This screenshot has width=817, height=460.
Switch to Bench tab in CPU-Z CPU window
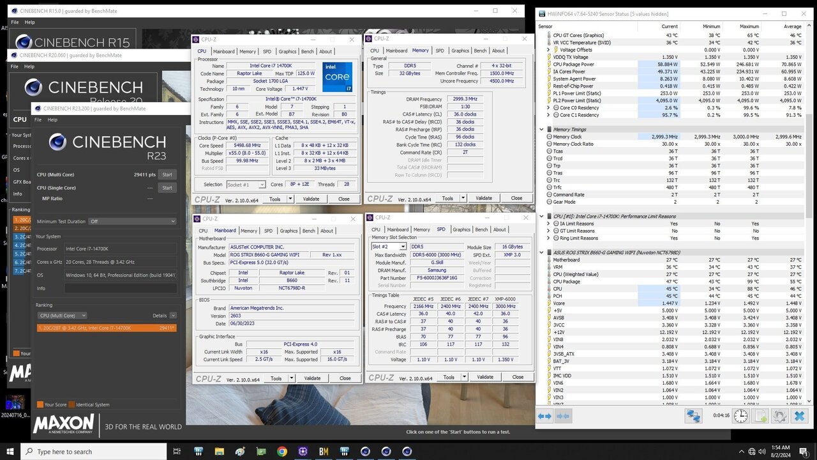click(307, 52)
